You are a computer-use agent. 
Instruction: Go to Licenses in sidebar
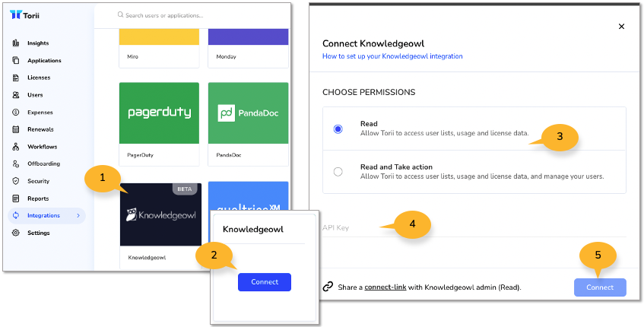[x=39, y=78]
